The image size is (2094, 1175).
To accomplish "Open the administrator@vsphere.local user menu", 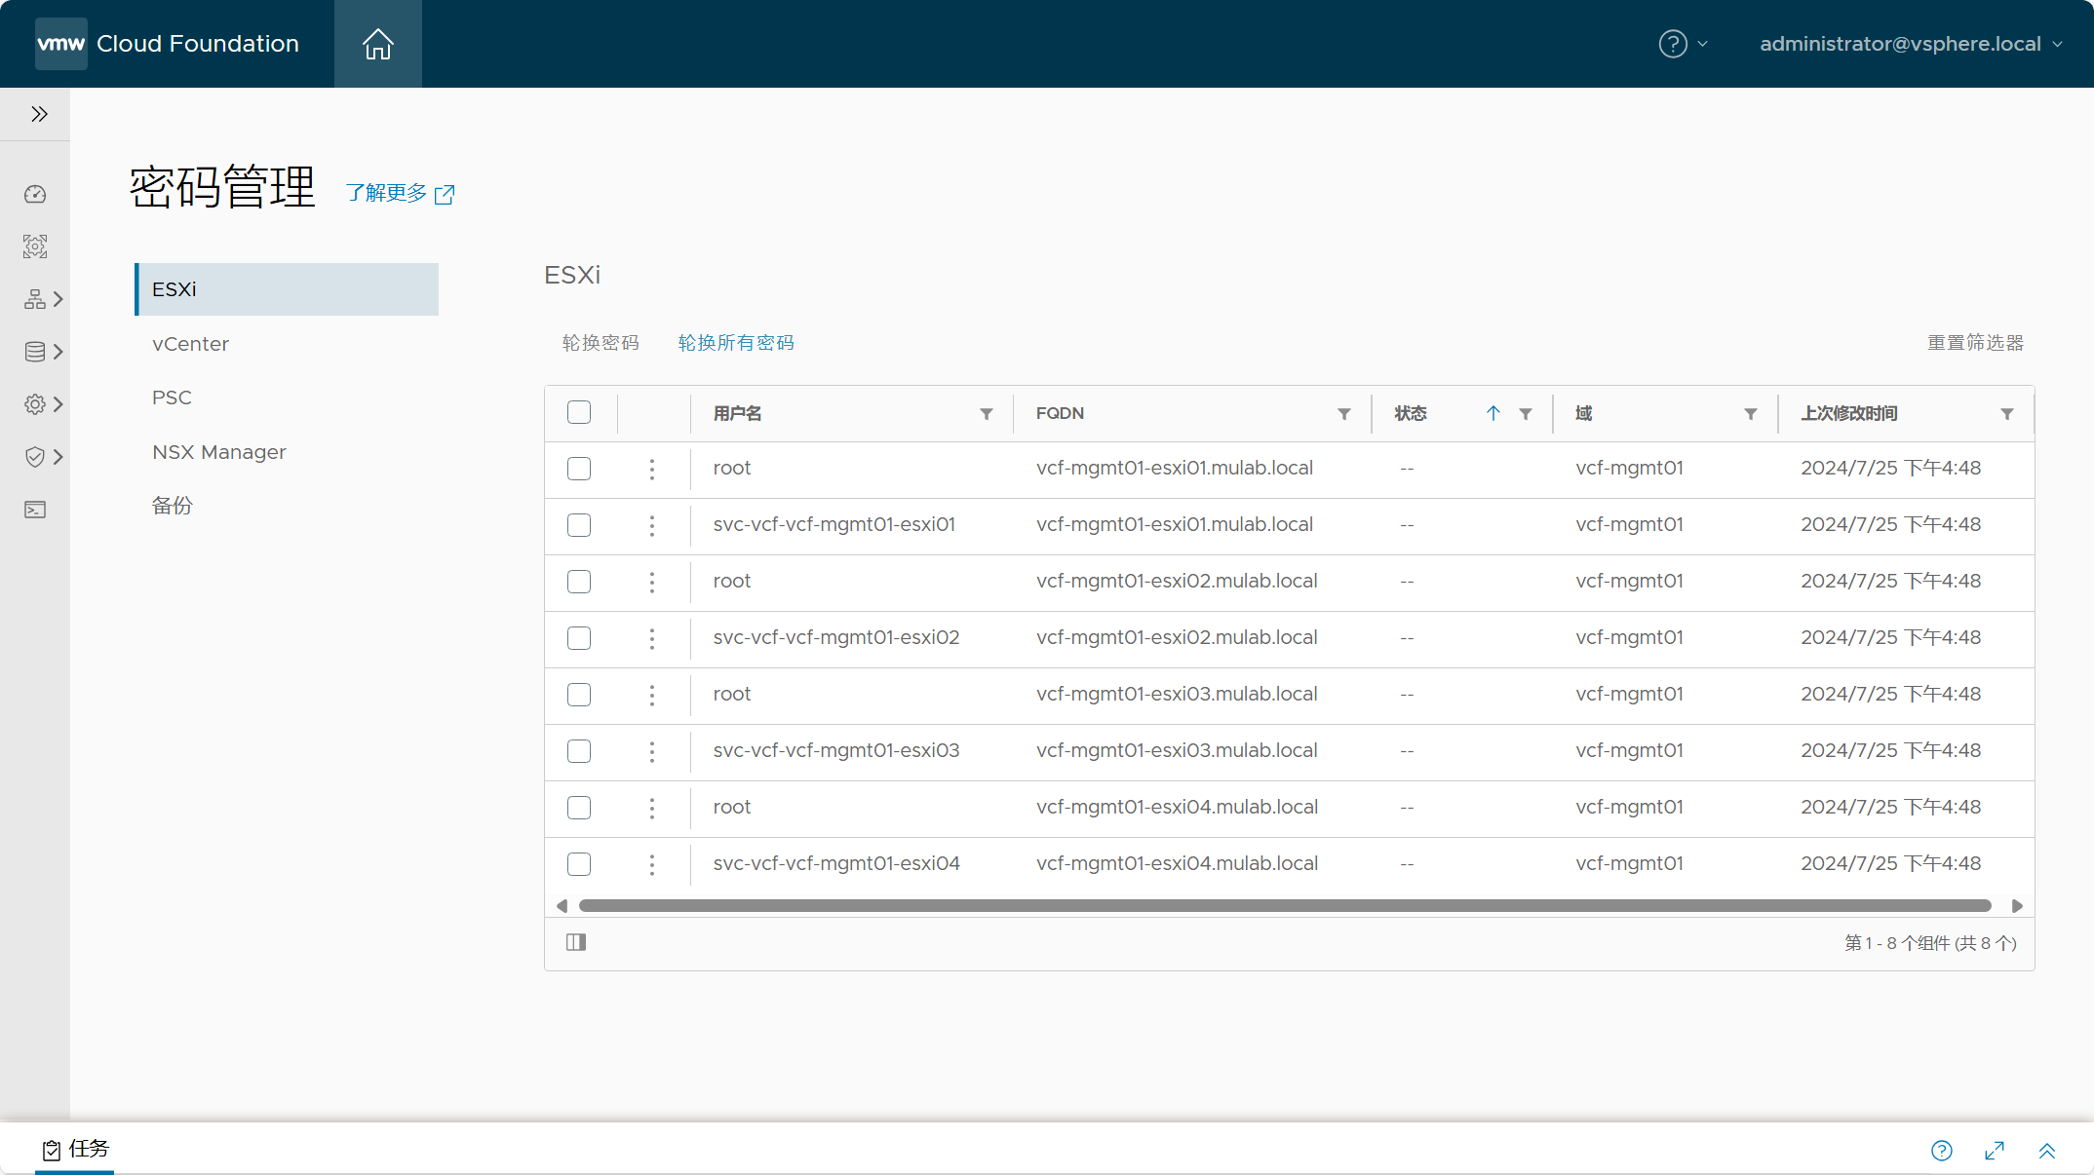I will (x=1911, y=44).
